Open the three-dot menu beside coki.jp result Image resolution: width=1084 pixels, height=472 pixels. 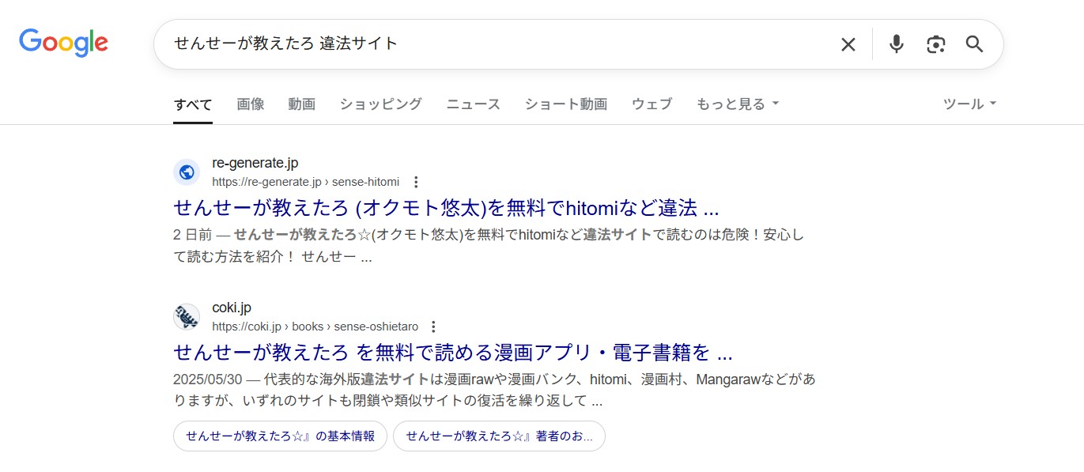(433, 326)
